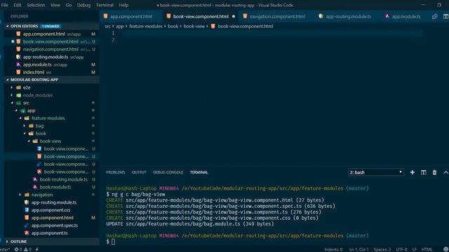Change language mode HTML in status bar
449x252 pixels.
[427, 249]
